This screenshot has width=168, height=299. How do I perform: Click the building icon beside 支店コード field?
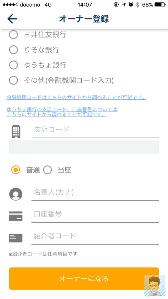[16, 130]
